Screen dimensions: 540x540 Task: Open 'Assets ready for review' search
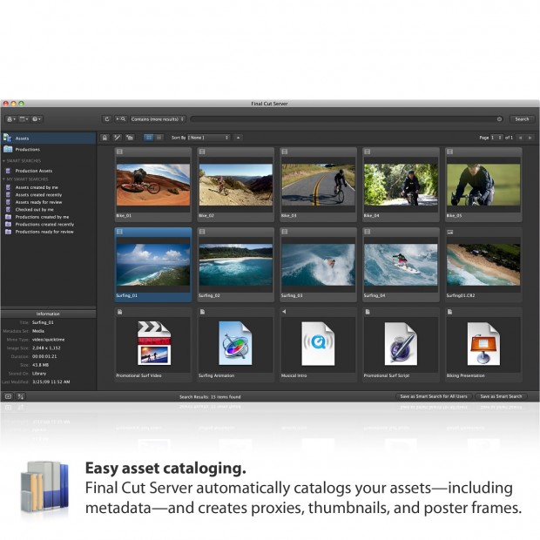pyautogui.click(x=38, y=202)
